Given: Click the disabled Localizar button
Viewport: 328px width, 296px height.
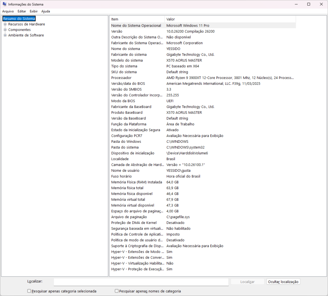Looking at the screenshot, I should pos(247,282).
